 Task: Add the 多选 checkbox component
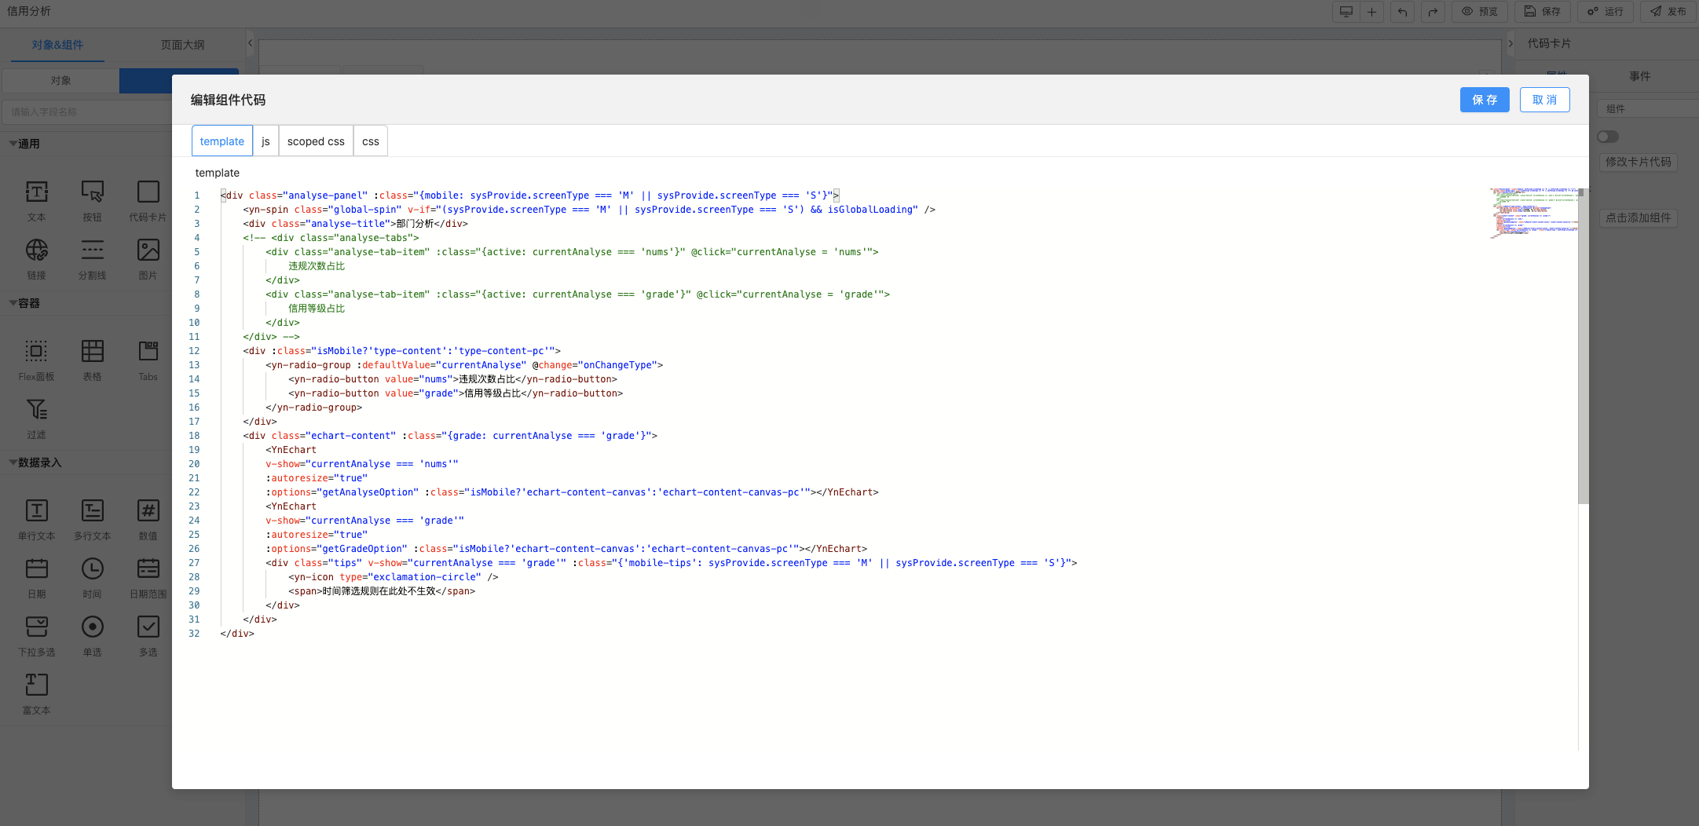(148, 636)
